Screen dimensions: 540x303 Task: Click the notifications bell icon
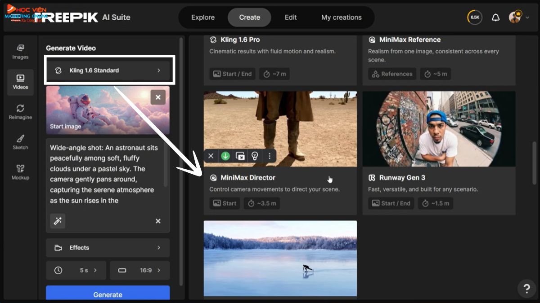point(495,18)
